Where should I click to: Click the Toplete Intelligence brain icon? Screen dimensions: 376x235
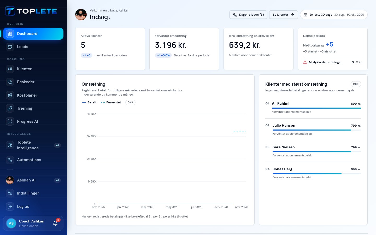(10, 145)
